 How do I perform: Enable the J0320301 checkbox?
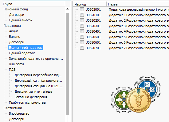tap(82, 26)
